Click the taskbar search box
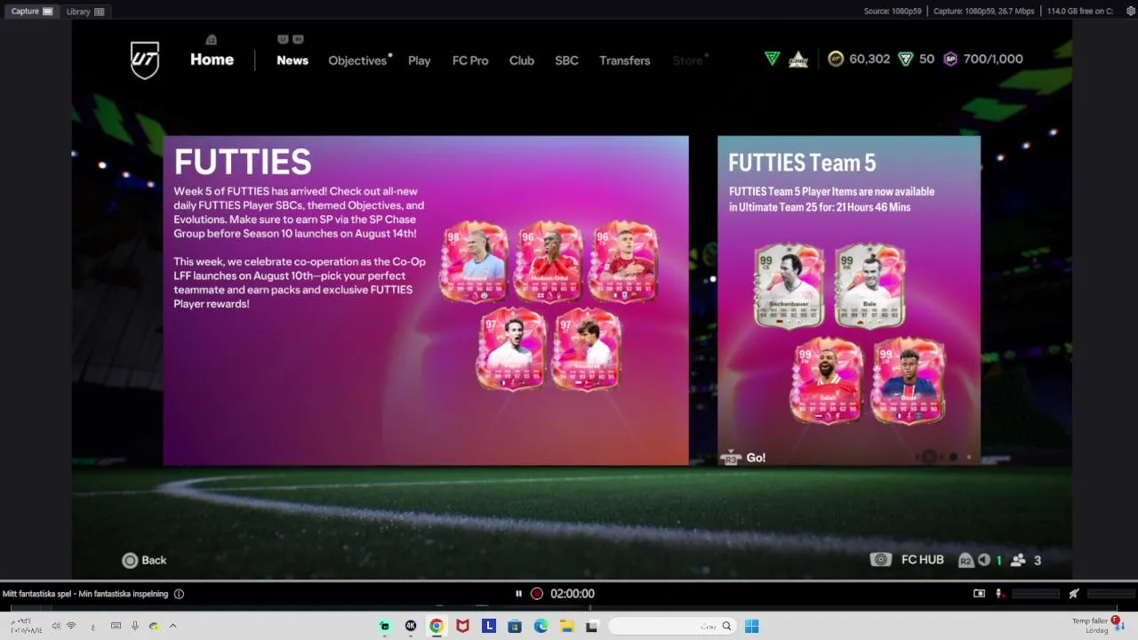Screen dimensions: 1138x640 point(672,626)
